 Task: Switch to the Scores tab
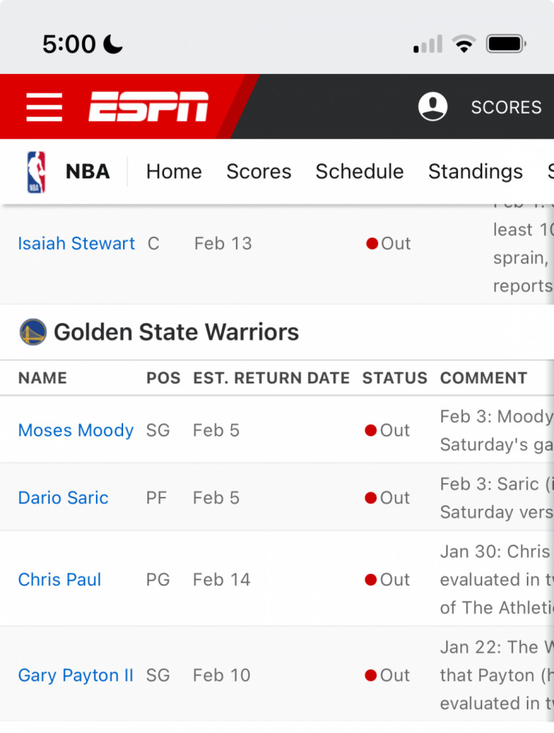coord(259,172)
